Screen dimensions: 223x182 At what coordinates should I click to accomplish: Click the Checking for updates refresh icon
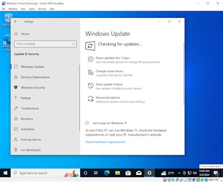(90, 46)
